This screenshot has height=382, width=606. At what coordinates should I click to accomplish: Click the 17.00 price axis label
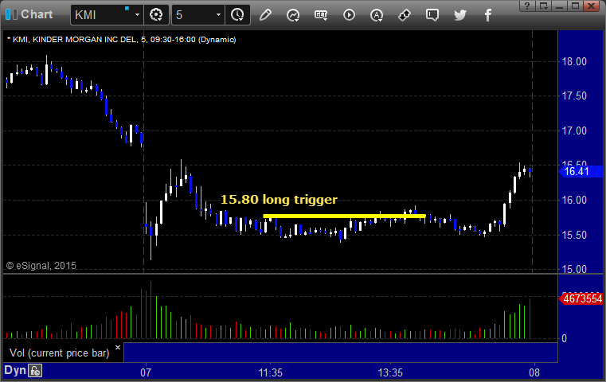coord(574,131)
